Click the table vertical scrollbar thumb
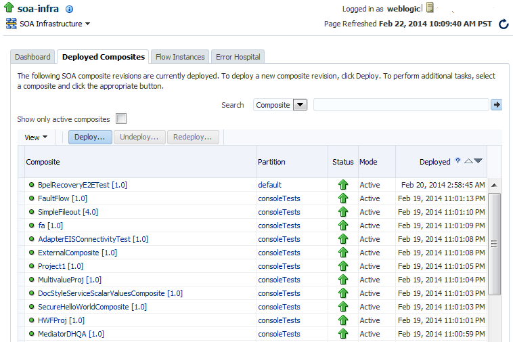Image resolution: width=513 pixels, height=342 pixels. click(494, 244)
